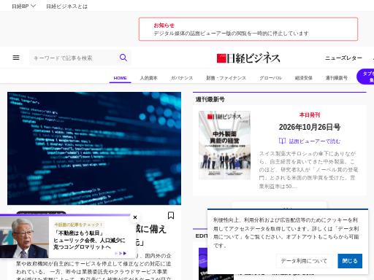Expand the 日経BP dropdown
This screenshot has height=280, width=374.
pos(24,7)
